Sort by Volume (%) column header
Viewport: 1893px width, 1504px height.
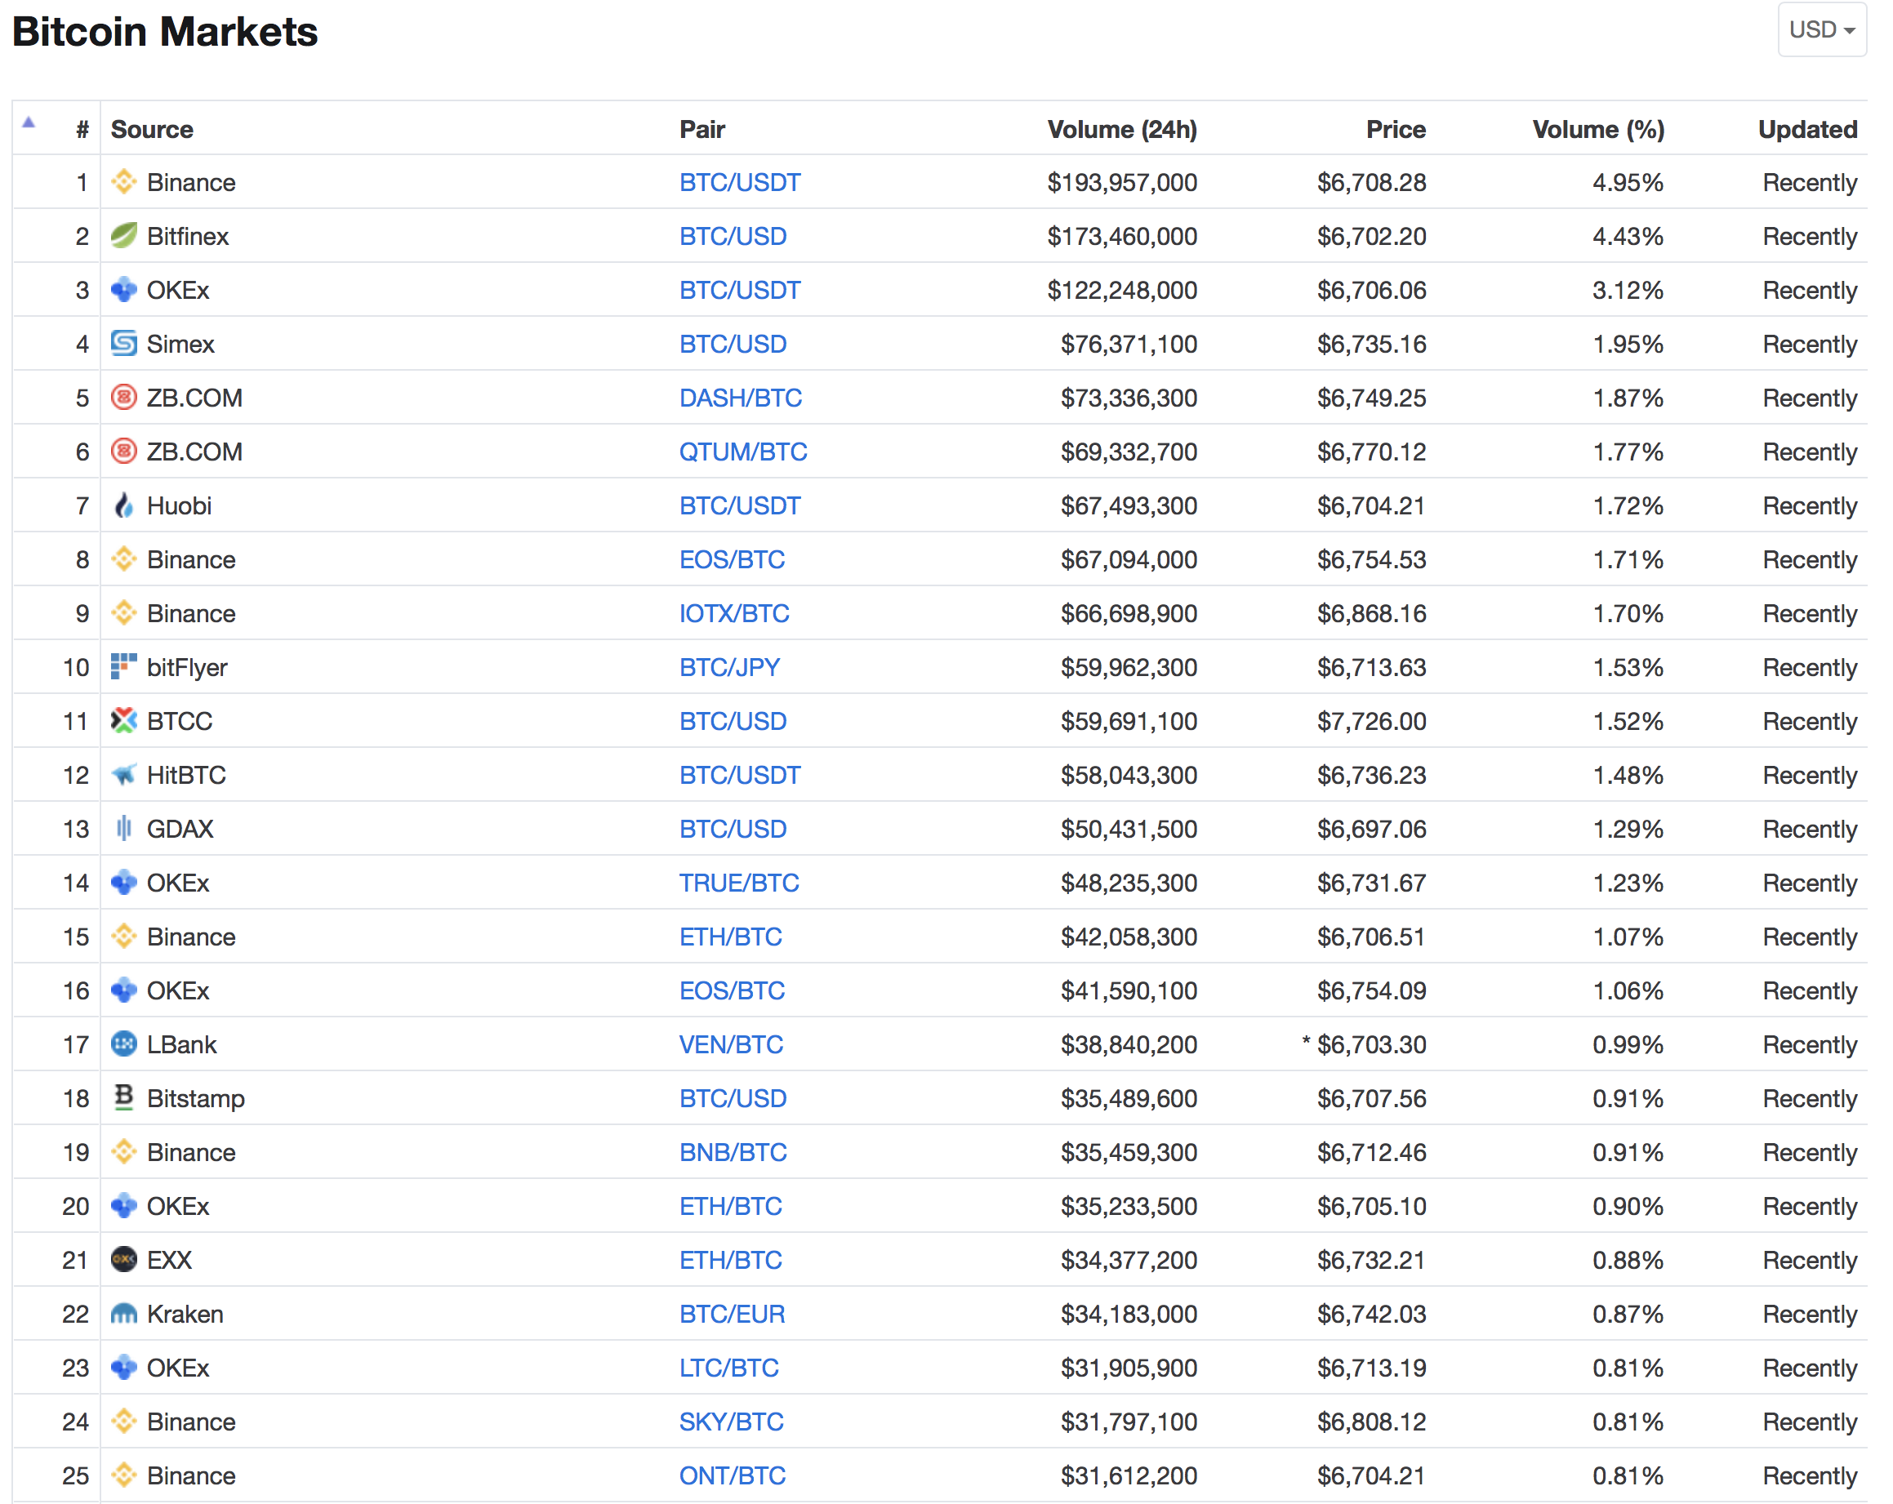click(x=1598, y=129)
